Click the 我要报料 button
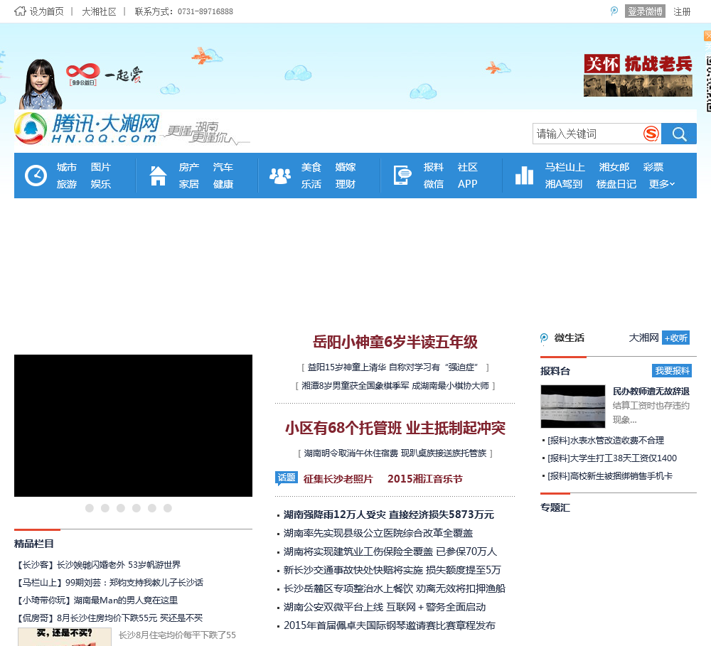 [672, 371]
